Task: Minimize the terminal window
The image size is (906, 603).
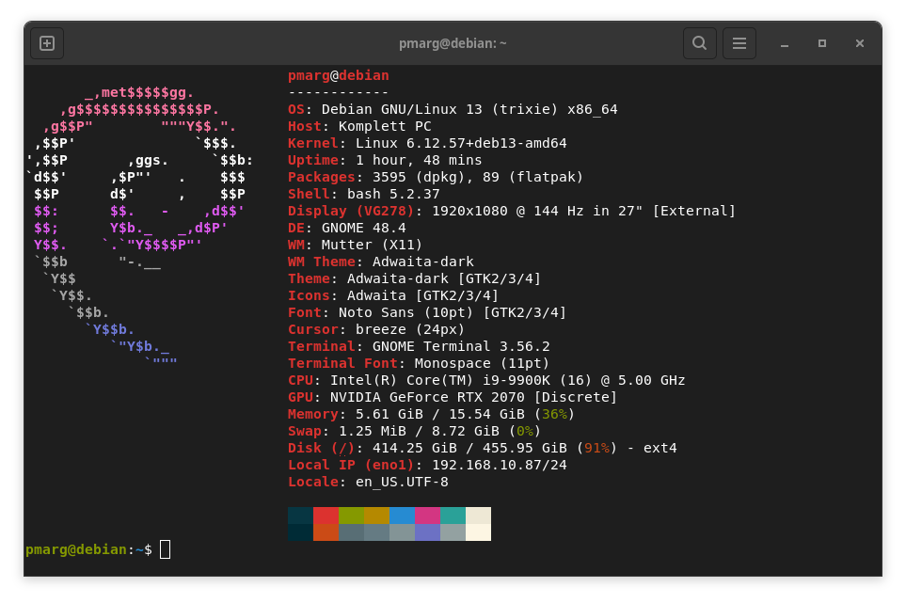Action: (x=784, y=43)
